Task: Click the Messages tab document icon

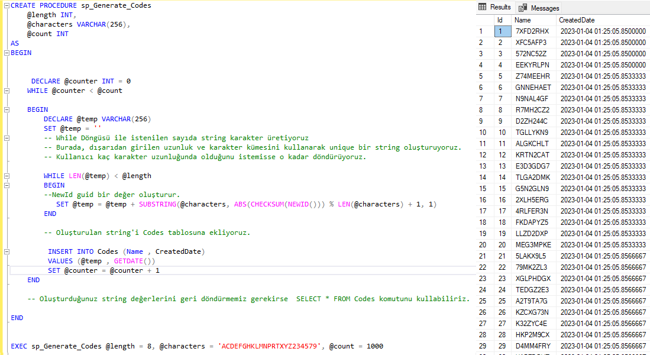Action: [x=523, y=8]
